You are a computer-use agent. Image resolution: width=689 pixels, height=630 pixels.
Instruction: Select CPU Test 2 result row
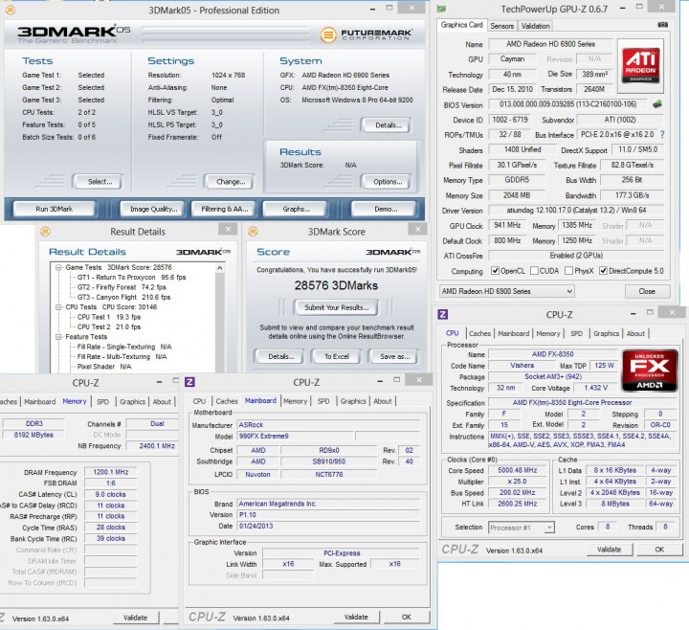[x=109, y=326]
